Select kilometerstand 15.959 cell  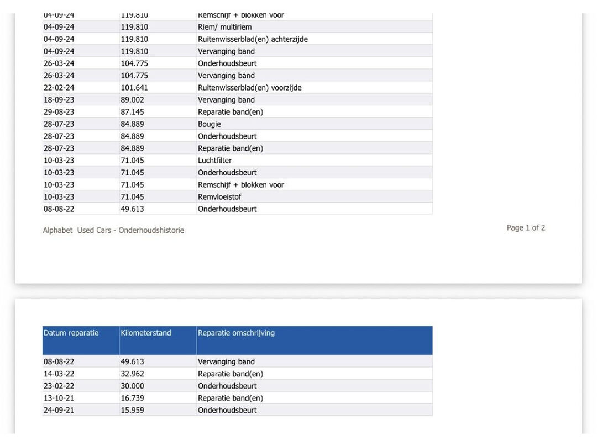click(133, 411)
